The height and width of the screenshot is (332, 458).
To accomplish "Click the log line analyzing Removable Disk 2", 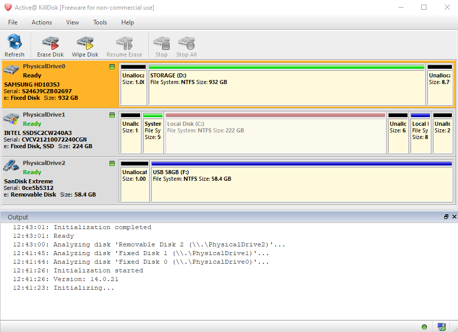I will tap(149, 244).
